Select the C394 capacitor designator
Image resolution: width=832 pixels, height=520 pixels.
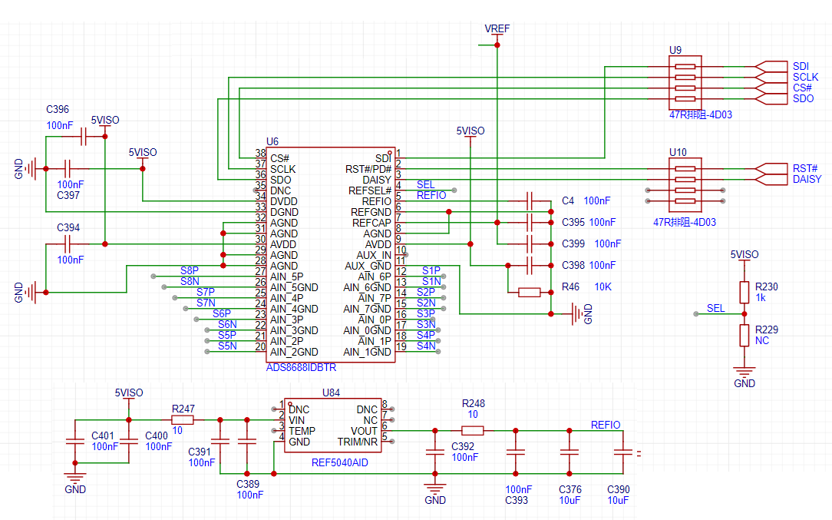tap(68, 228)
